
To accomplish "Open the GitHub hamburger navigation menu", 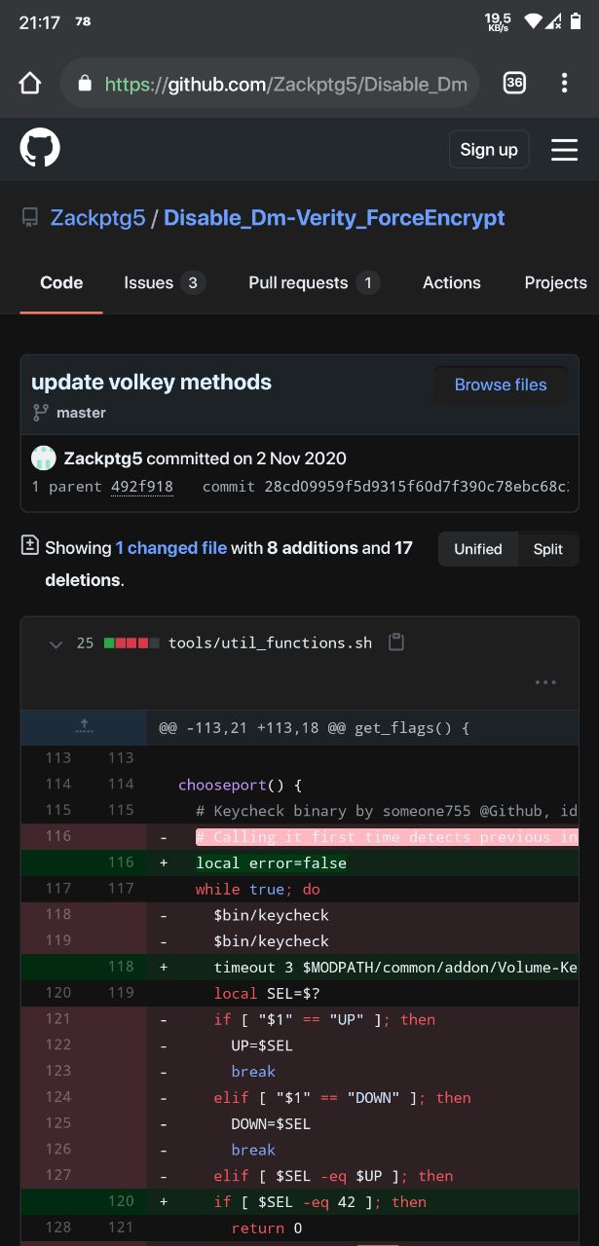I will click(565, 149).
